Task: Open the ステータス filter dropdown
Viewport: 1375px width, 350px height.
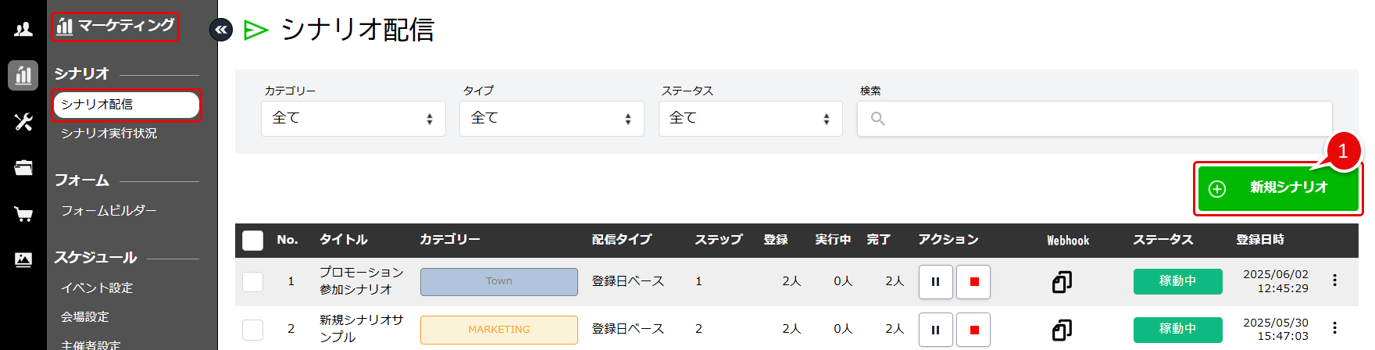Action: (x=750, y=119)
